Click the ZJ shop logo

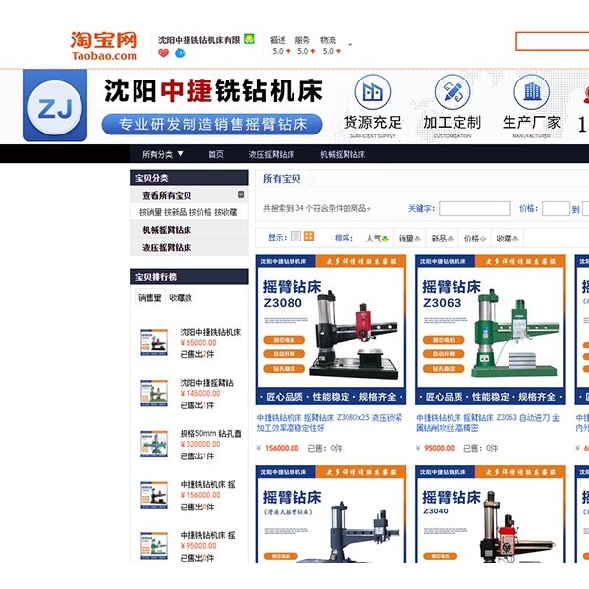tap(55, 106)
